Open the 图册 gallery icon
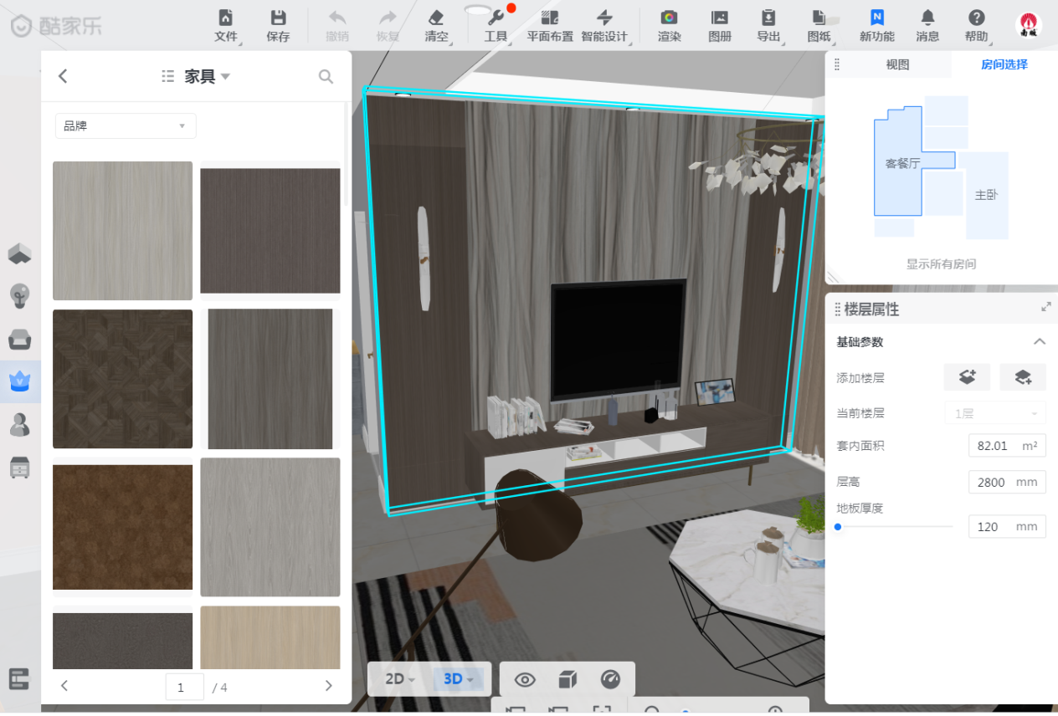Viewport: 1058px width, 716px height. [719, 18]
